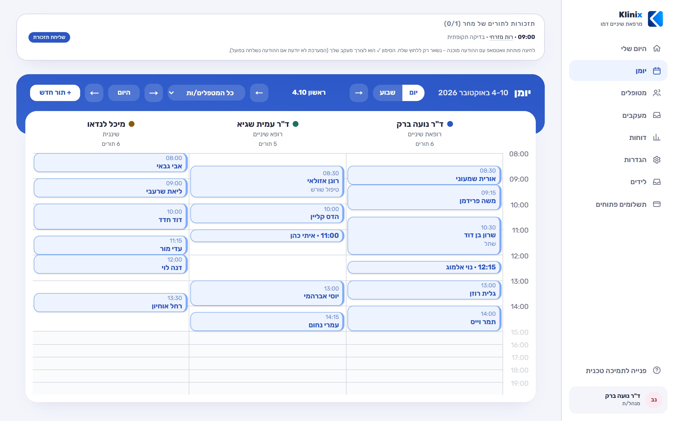Open לידים in the sidebar
The image size is (675, 421).
[618, 182]
